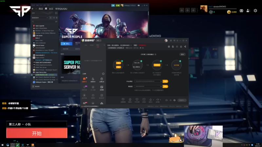Click the red 开始 start button
Image resolution: width=262 pixels, height=147 pixels.
(37, 133)
